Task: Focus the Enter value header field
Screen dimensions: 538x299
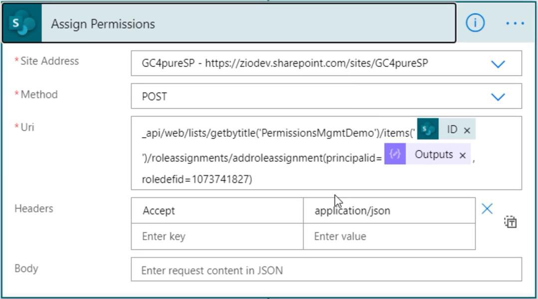Action: click(x=389, y=236)
